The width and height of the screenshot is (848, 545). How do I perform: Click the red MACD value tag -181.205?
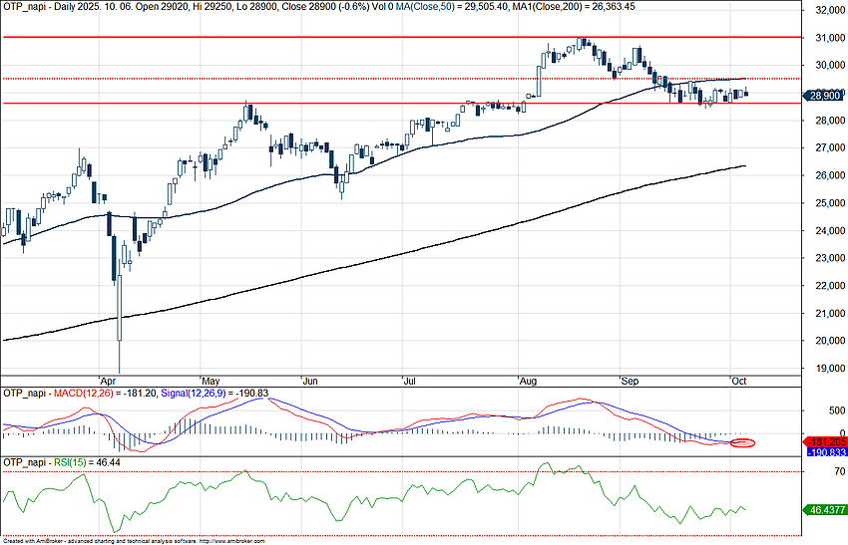[x=826, y=441]
